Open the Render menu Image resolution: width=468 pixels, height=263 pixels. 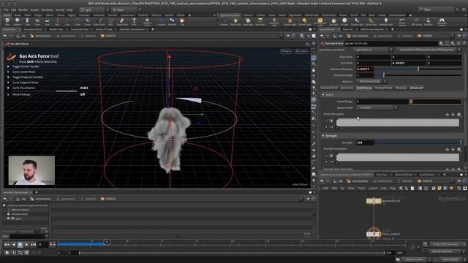coord(23,9)
